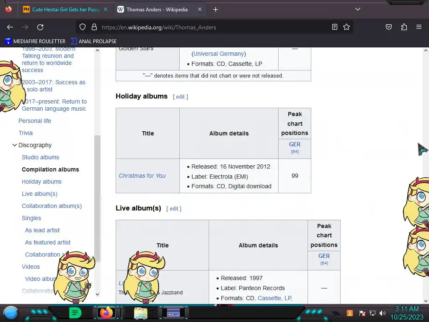Viewport: 429px width, 322px height.
Task: Collapse the Discography section in contents
Action: click(x=15, y=145)
